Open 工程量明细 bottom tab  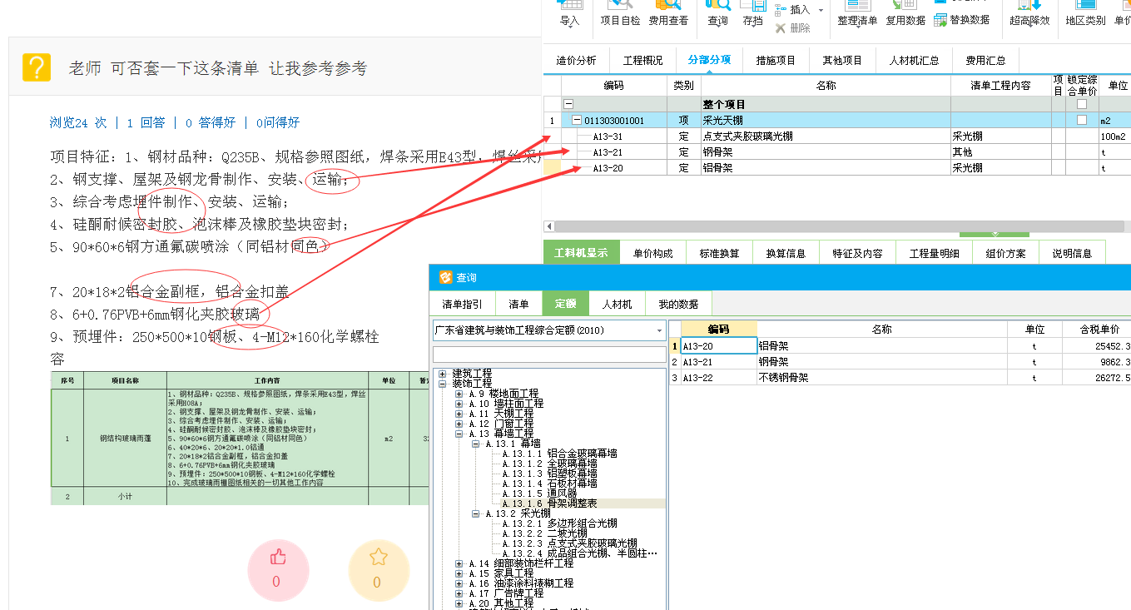tap(934, 253)
